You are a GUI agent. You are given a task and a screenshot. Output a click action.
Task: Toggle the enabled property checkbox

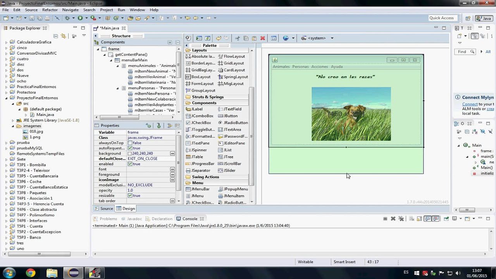point(130,164)
